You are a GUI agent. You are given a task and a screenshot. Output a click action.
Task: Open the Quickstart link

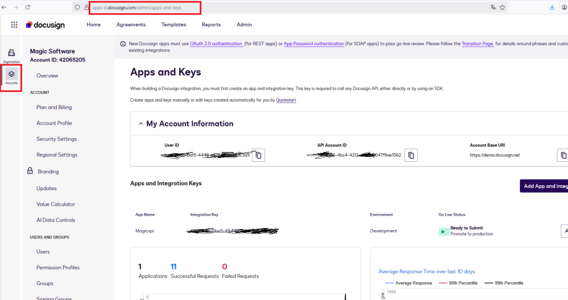click(x=286, y=100)
